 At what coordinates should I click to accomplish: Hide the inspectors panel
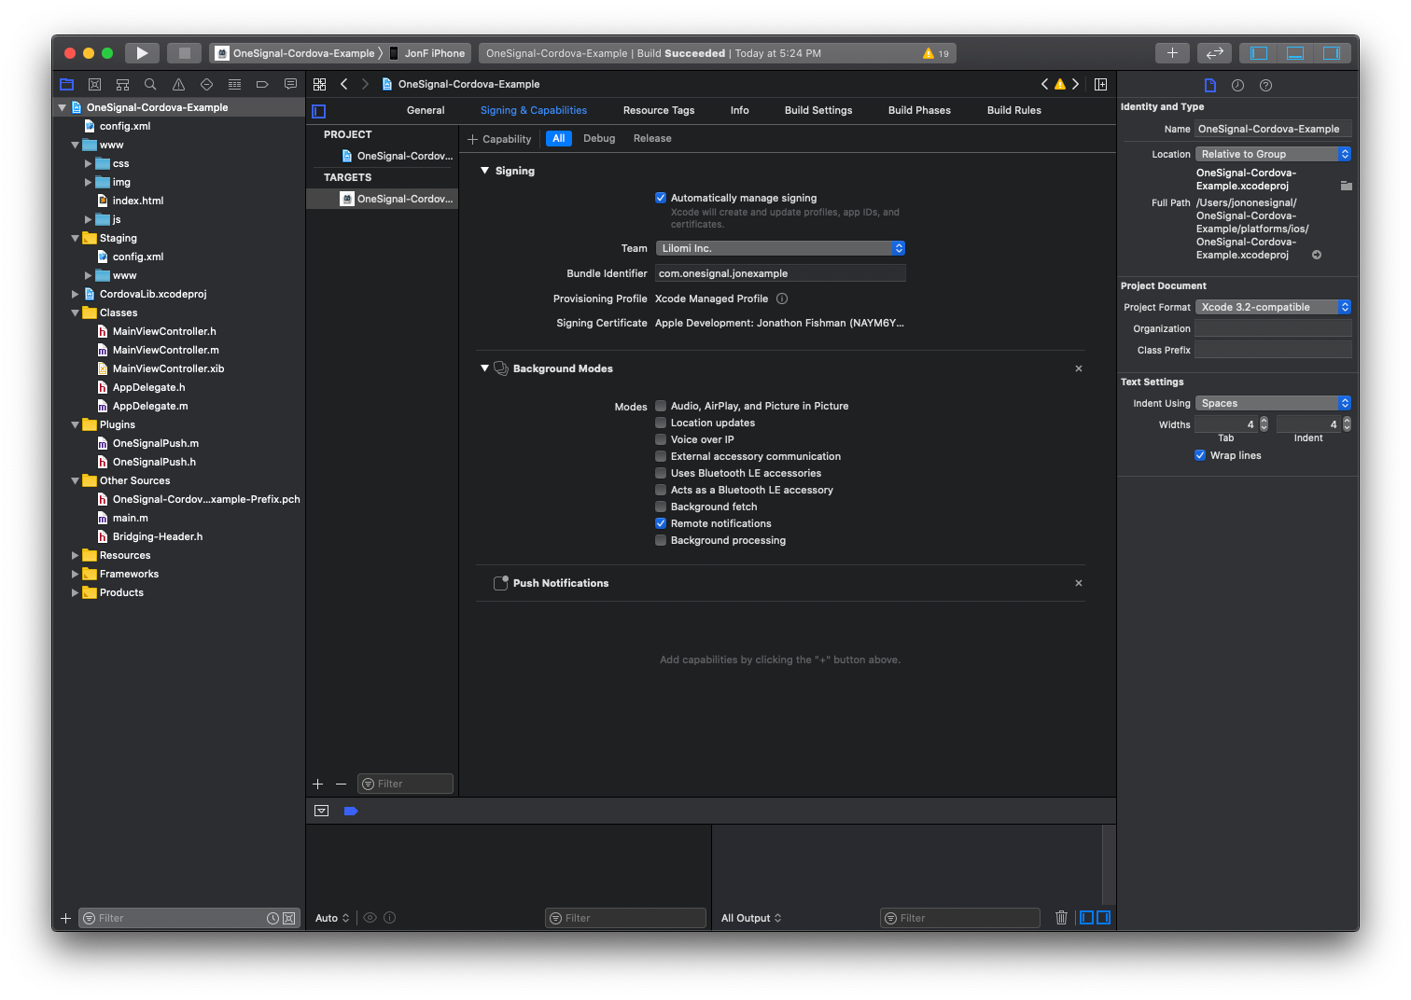1332,53
